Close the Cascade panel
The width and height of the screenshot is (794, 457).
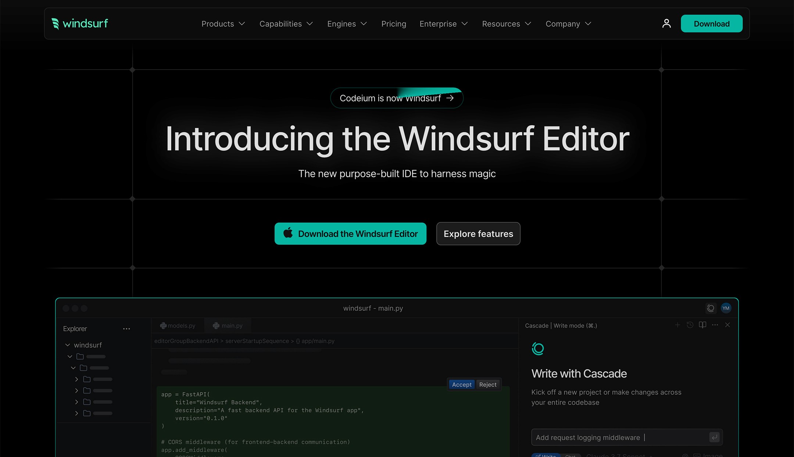pos(727,325)
